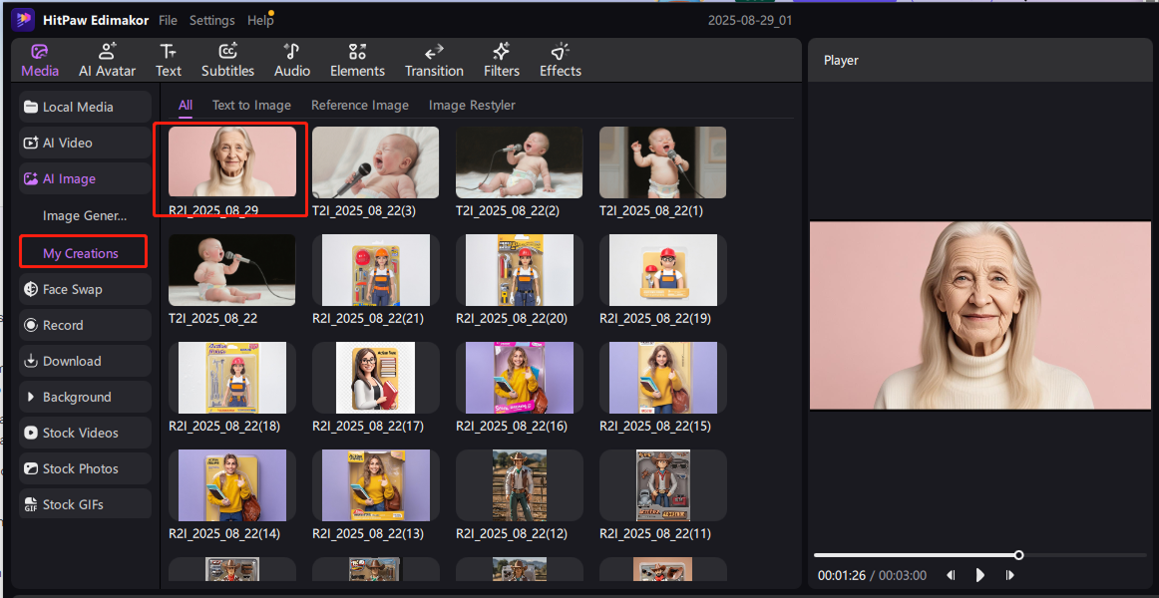Select cowboy thumbnail R2I_2025_08_22(12)
Viewport: 1159px width, 598px height.
tap(519, 485)
